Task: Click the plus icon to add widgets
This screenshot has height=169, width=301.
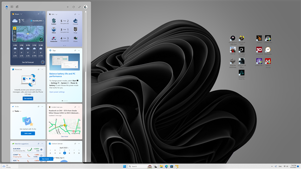Action: click(67, 7)
